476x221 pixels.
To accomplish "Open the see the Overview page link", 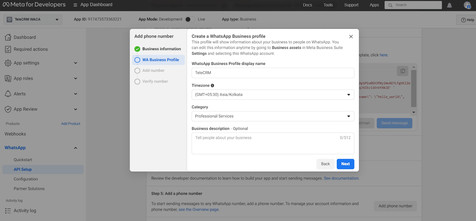I will [x=199, y=209].
